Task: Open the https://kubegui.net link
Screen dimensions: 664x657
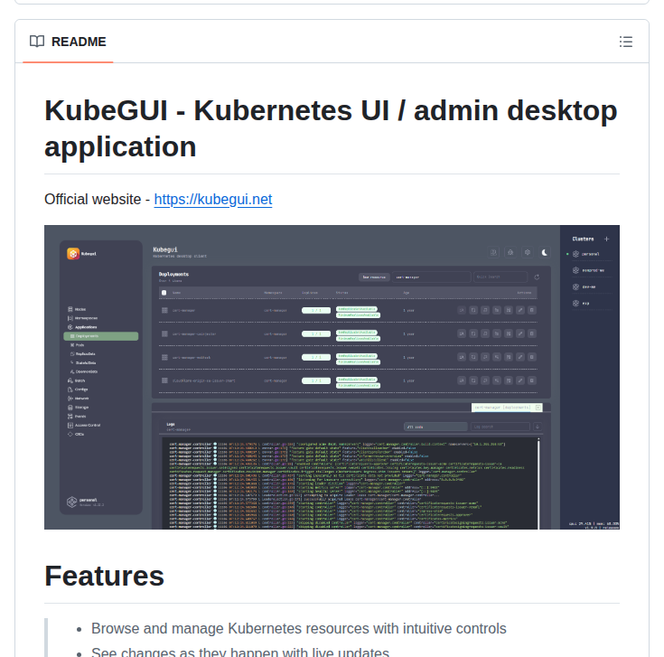Action: click(x=213, y=199)
